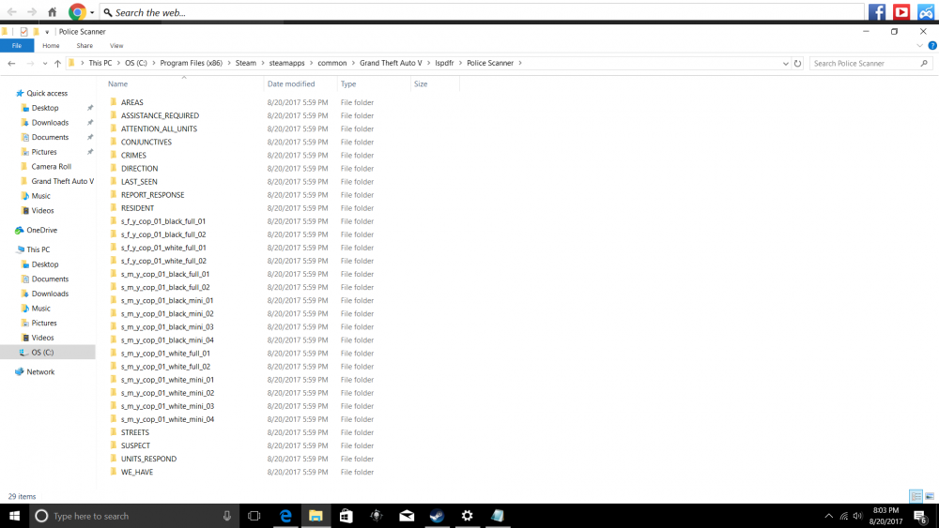
Task: Open the Quick Access Toolbar customize dropdown
Action: tap(47, 32)
